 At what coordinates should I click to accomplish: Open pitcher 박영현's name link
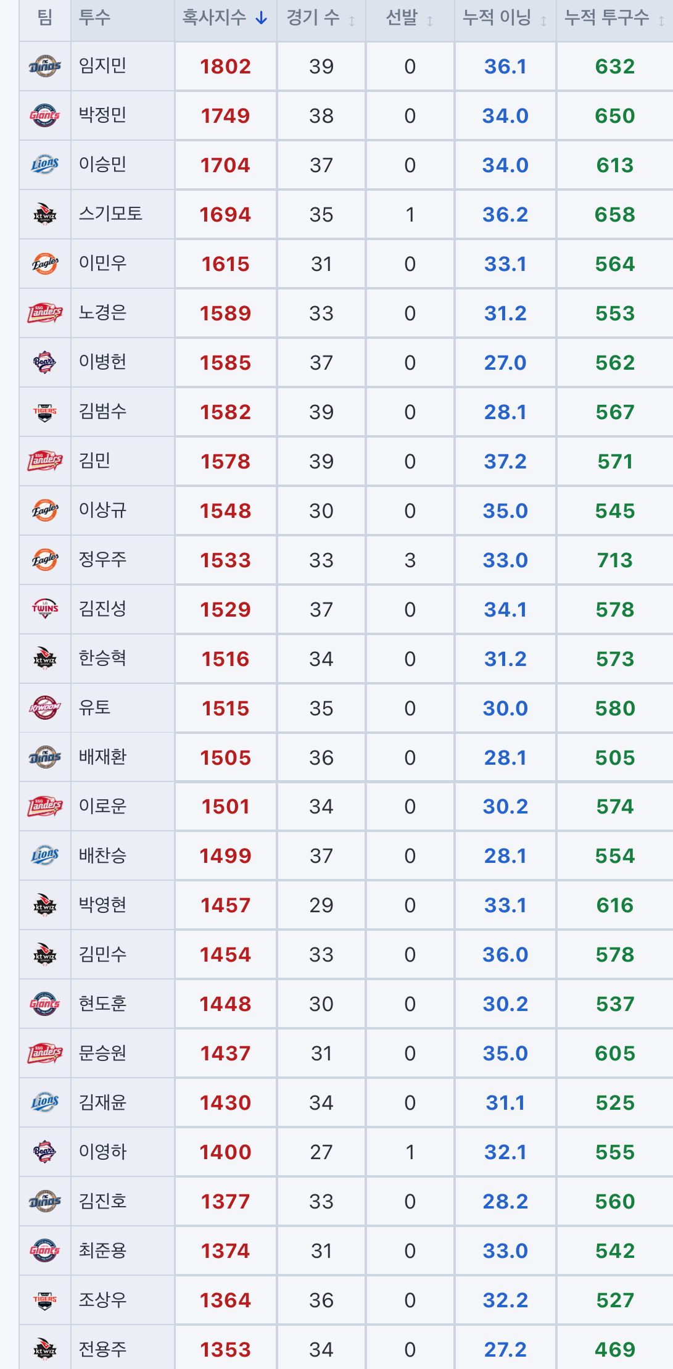[x=102, y=905]
